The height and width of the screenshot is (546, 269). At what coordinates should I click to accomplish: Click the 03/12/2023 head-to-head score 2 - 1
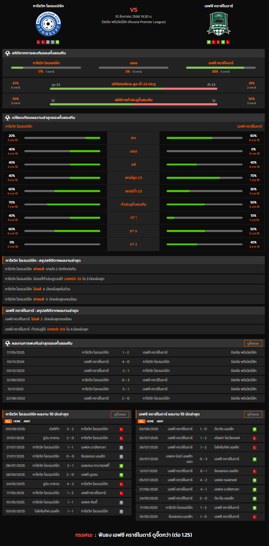tap(126, 371)
